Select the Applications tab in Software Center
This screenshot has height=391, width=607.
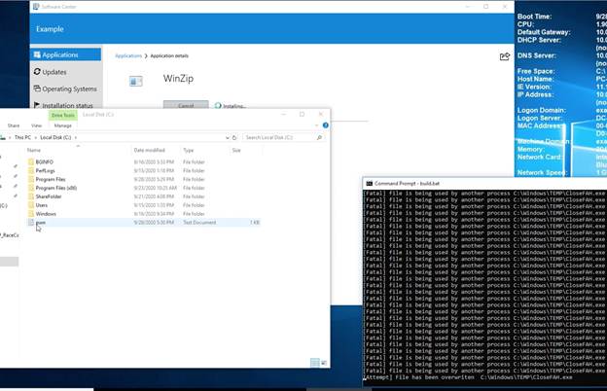point(58,55)
